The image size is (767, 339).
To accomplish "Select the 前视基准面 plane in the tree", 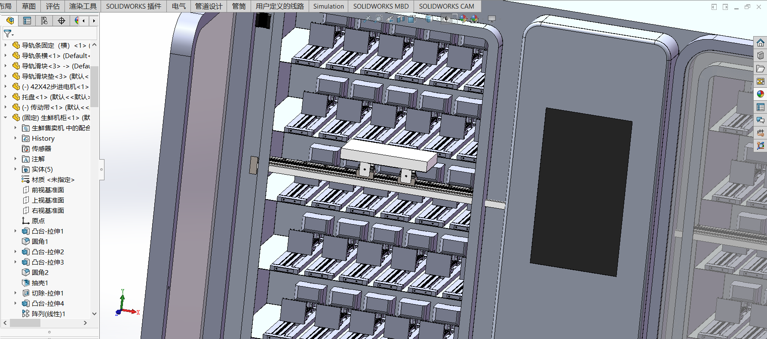I will coord(48,190).
